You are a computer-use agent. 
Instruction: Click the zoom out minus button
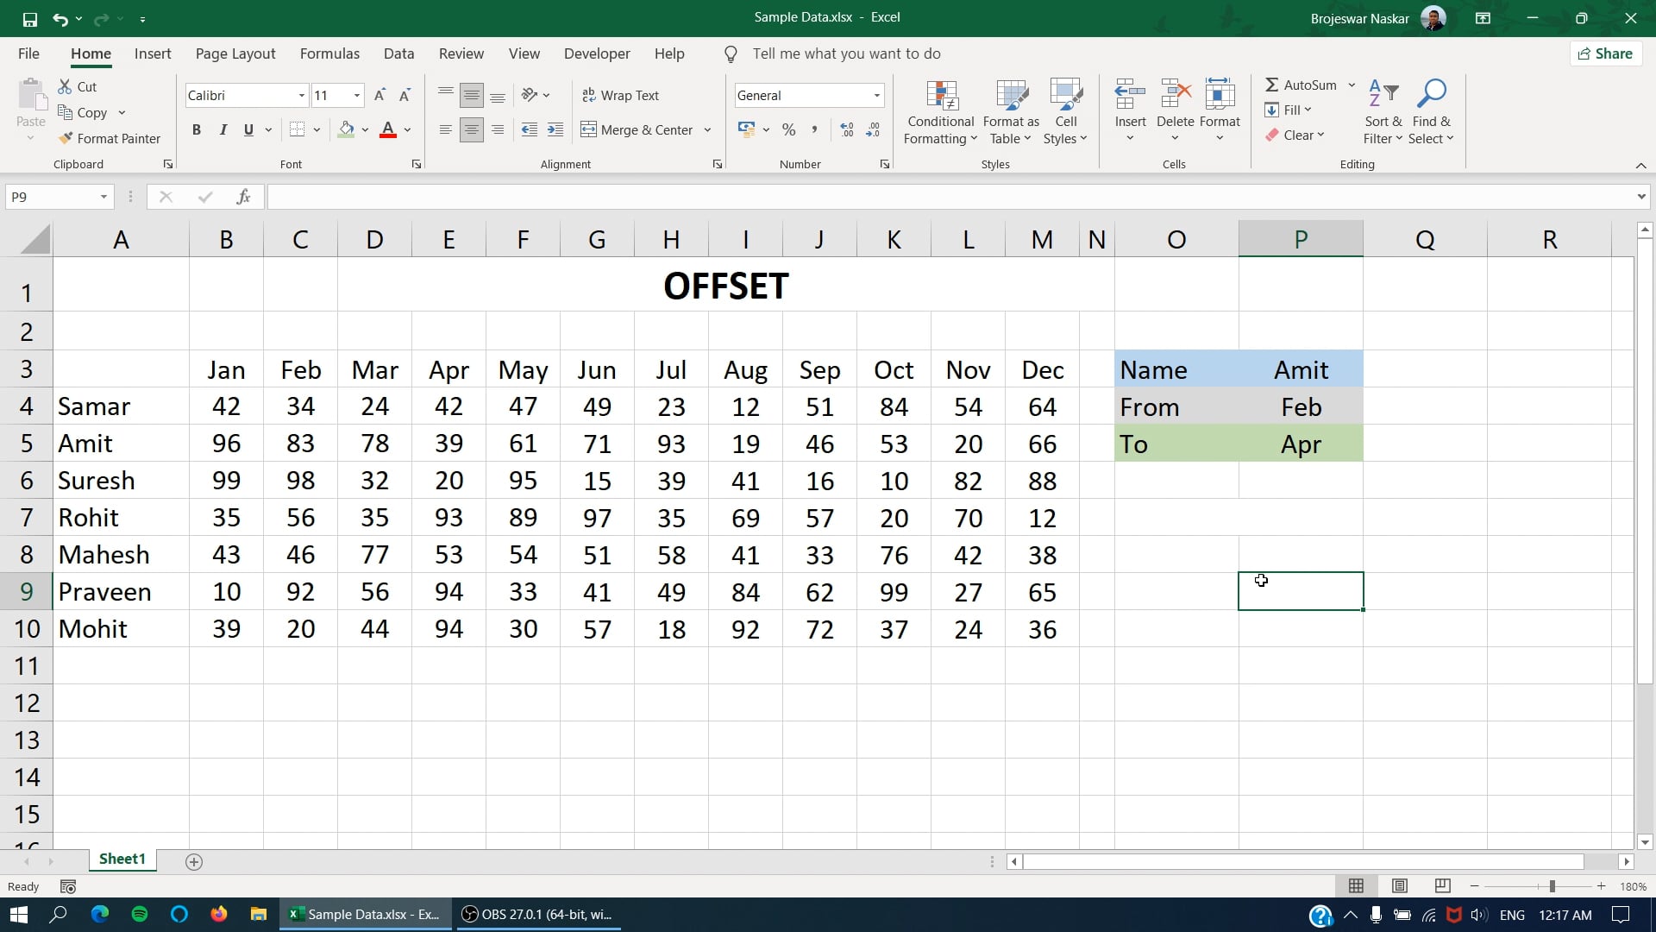1475,886
